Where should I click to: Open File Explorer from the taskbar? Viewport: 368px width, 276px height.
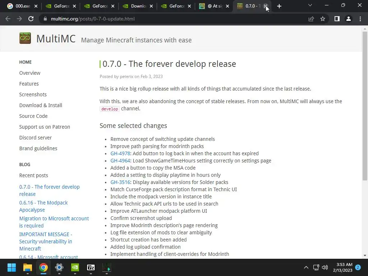pyautogui.click(x=27, y=267)
